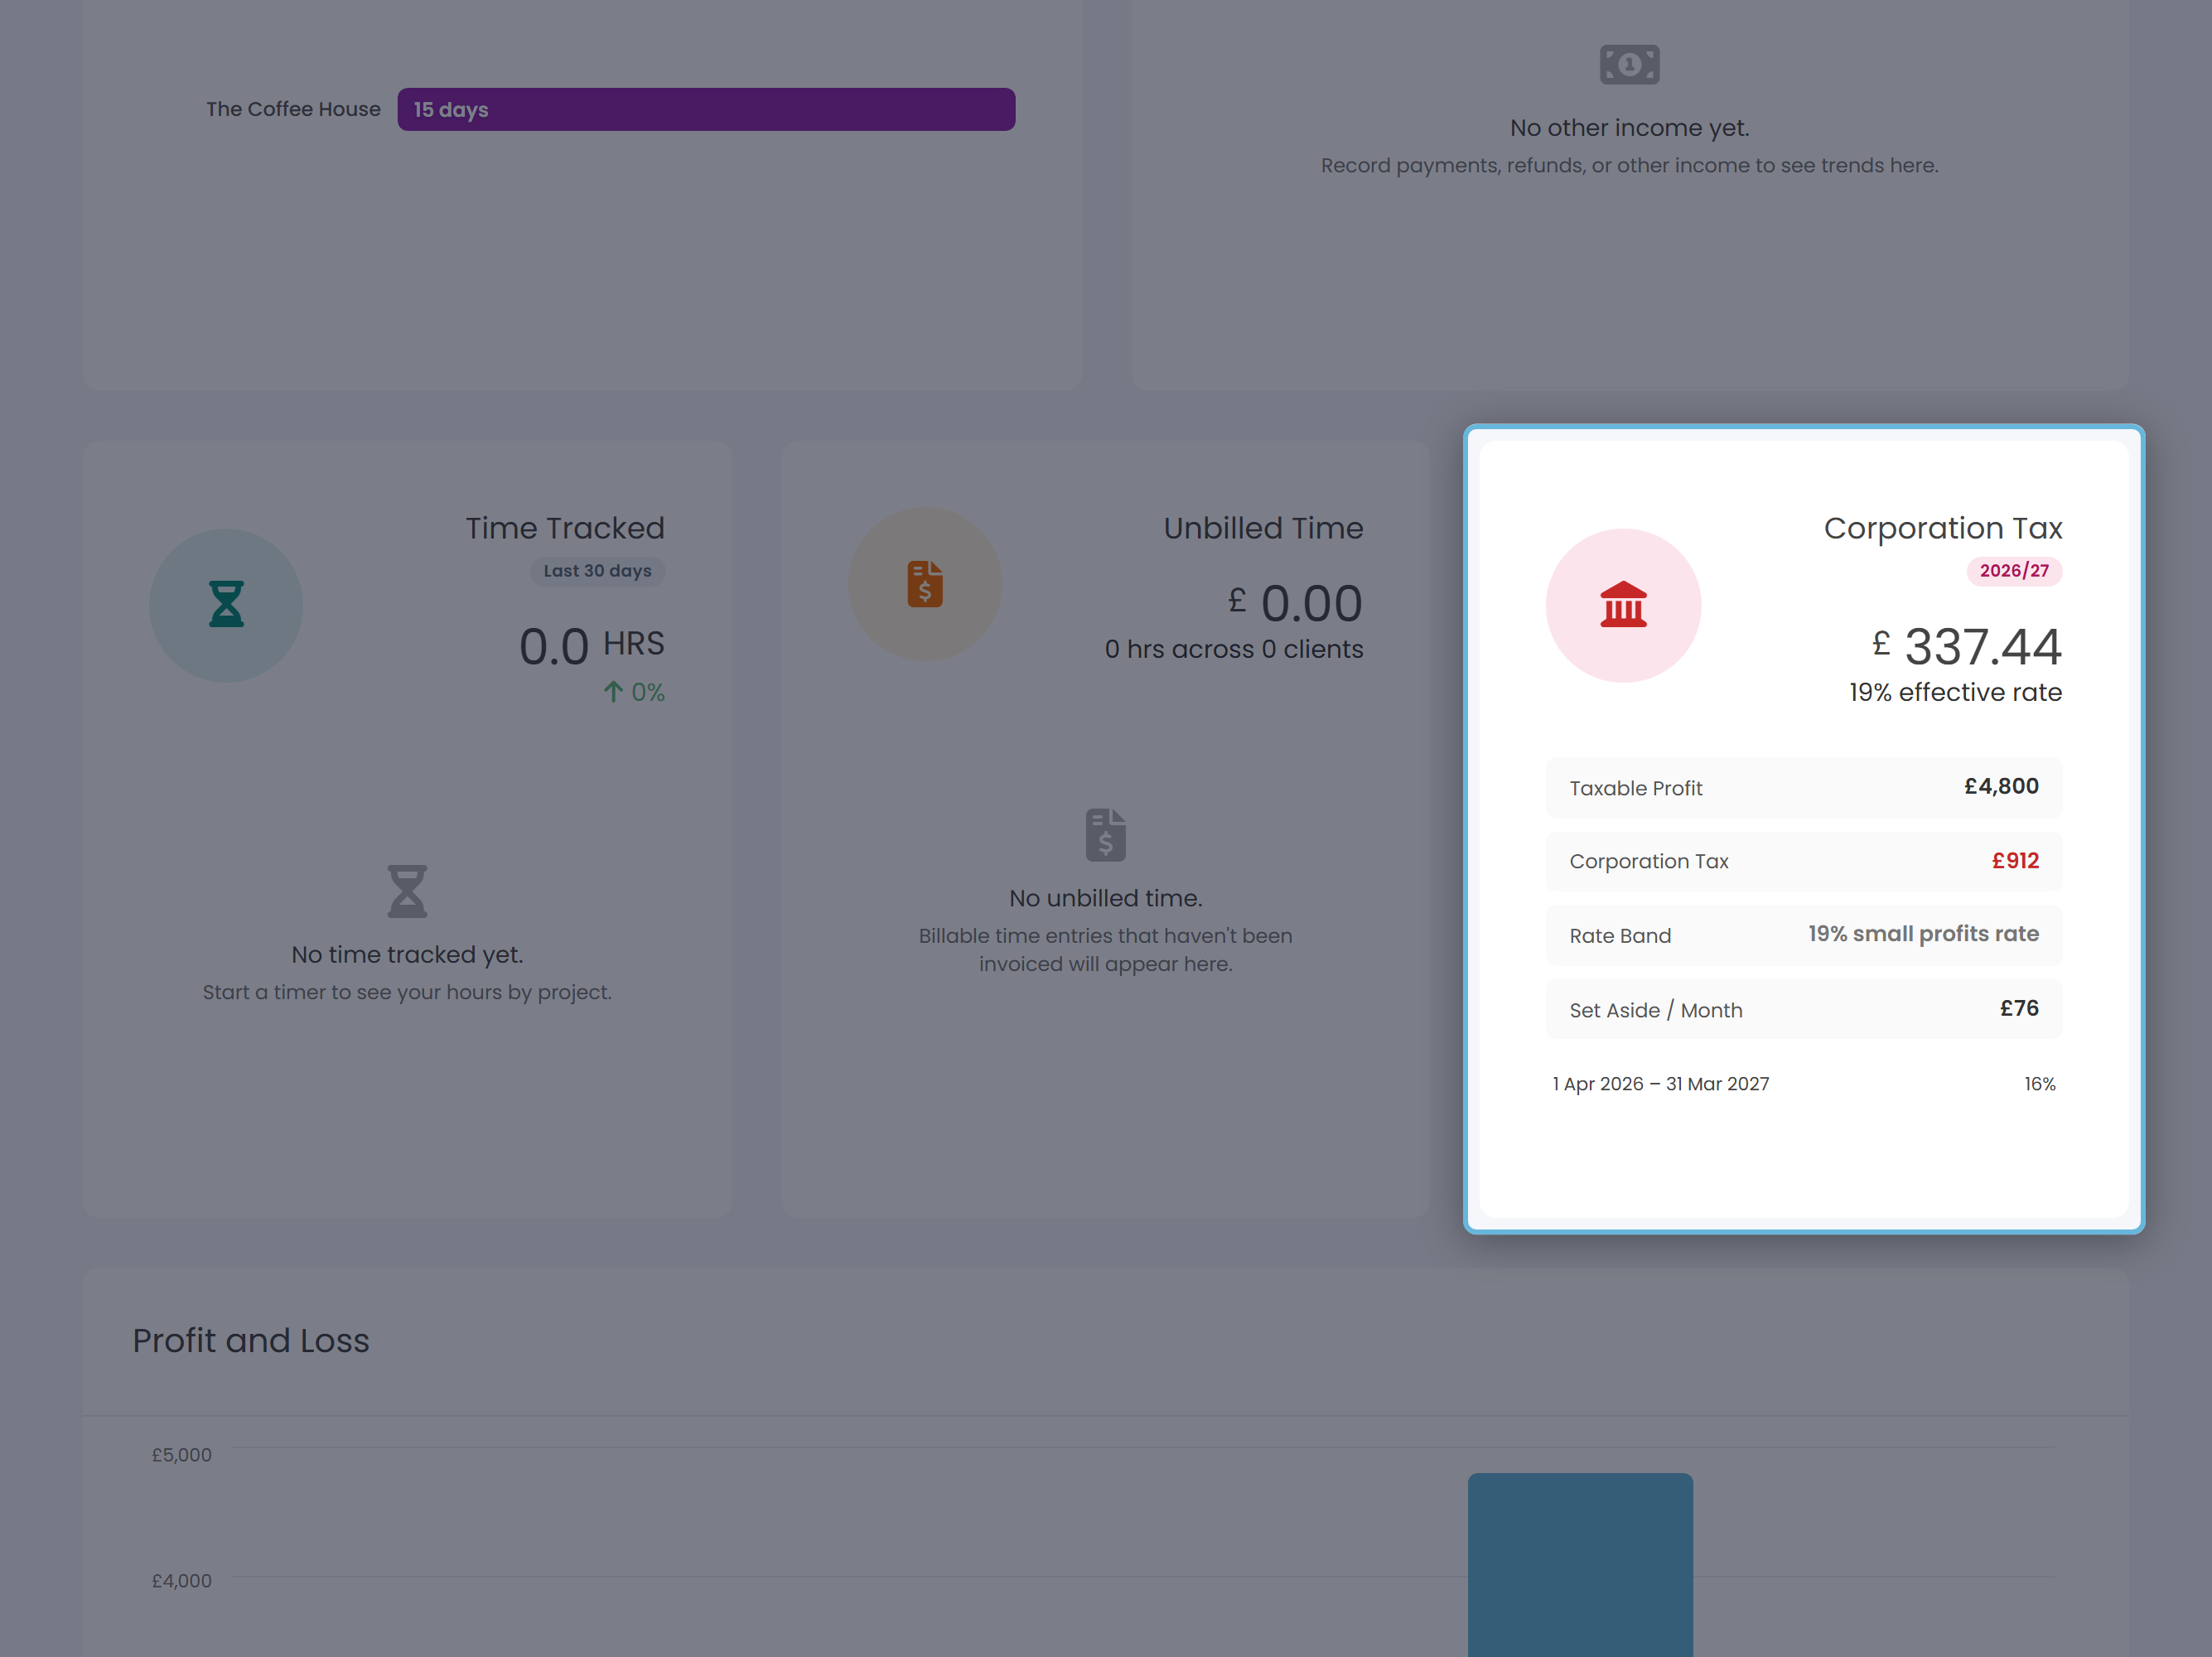Image resolution: width=2212 pixels, height=1657 pixels.
Task: Click the grey hourglass empty-state icon
Action: click(x=407, y=891)
